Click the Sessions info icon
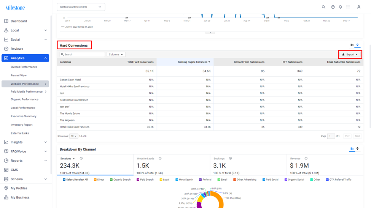371x208 pixels. click(81, 158)
